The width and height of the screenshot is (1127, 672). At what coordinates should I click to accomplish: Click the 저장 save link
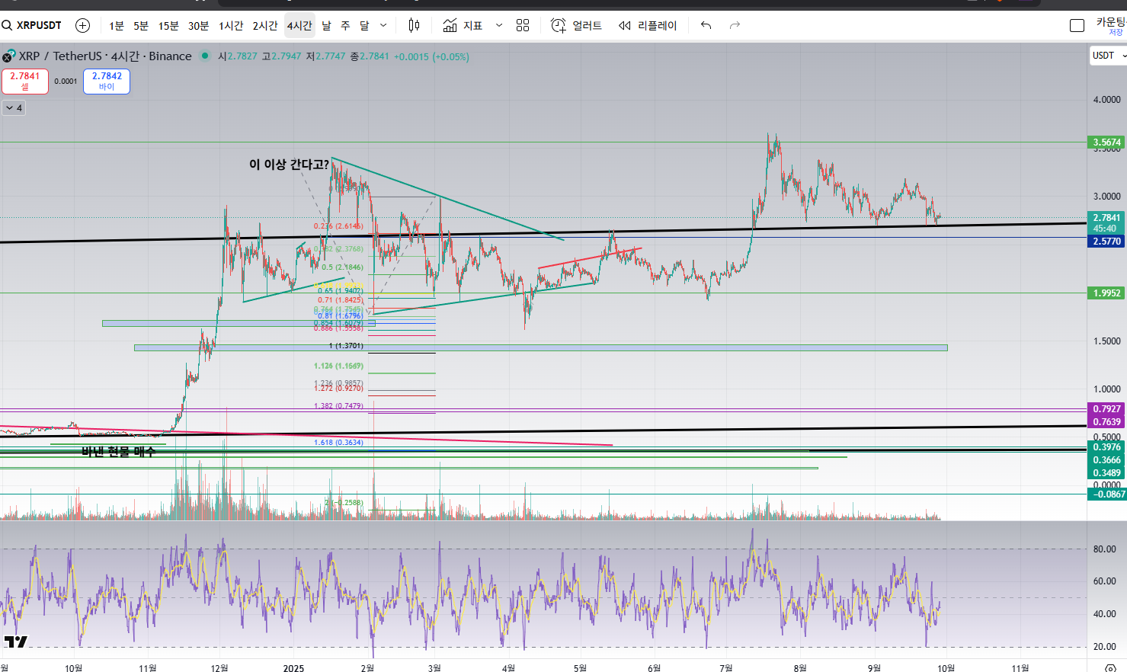(1116, 33)
